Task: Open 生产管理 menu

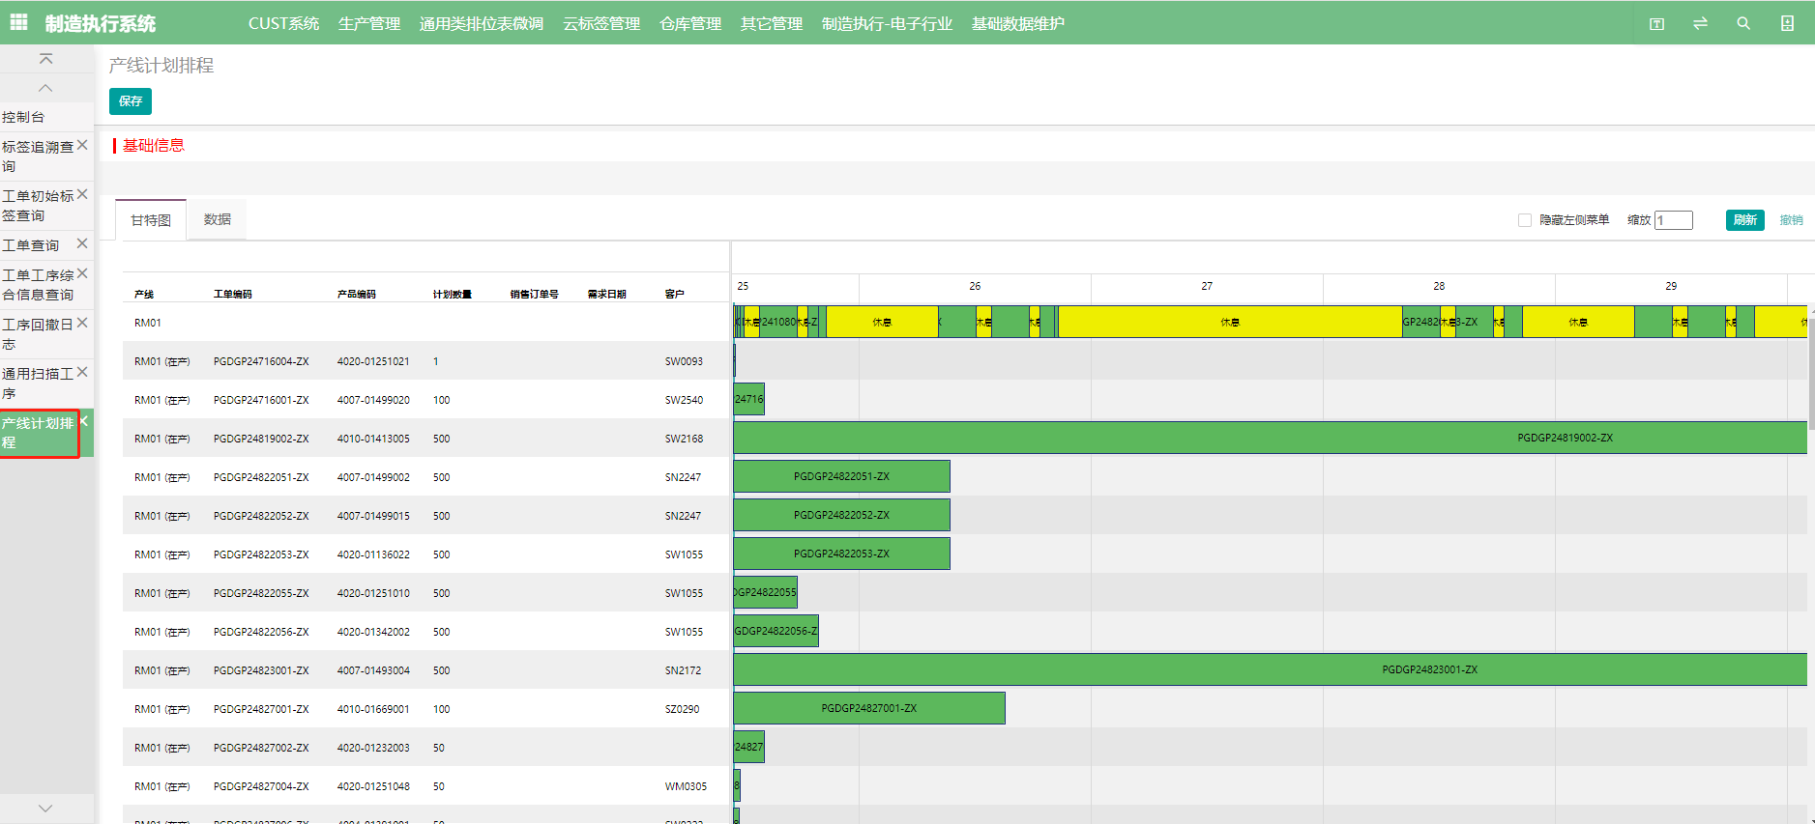Action: (369, 23)
